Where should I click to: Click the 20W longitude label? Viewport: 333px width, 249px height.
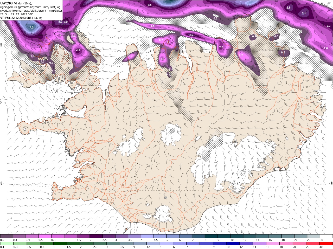point(138,1)
